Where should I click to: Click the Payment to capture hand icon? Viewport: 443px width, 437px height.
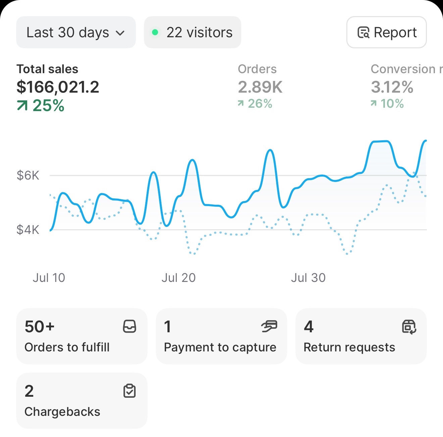pyautogui.click(x=268, y=327)
